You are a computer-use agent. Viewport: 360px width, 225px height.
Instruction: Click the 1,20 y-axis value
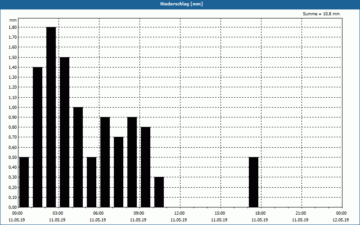click(13, 87)
